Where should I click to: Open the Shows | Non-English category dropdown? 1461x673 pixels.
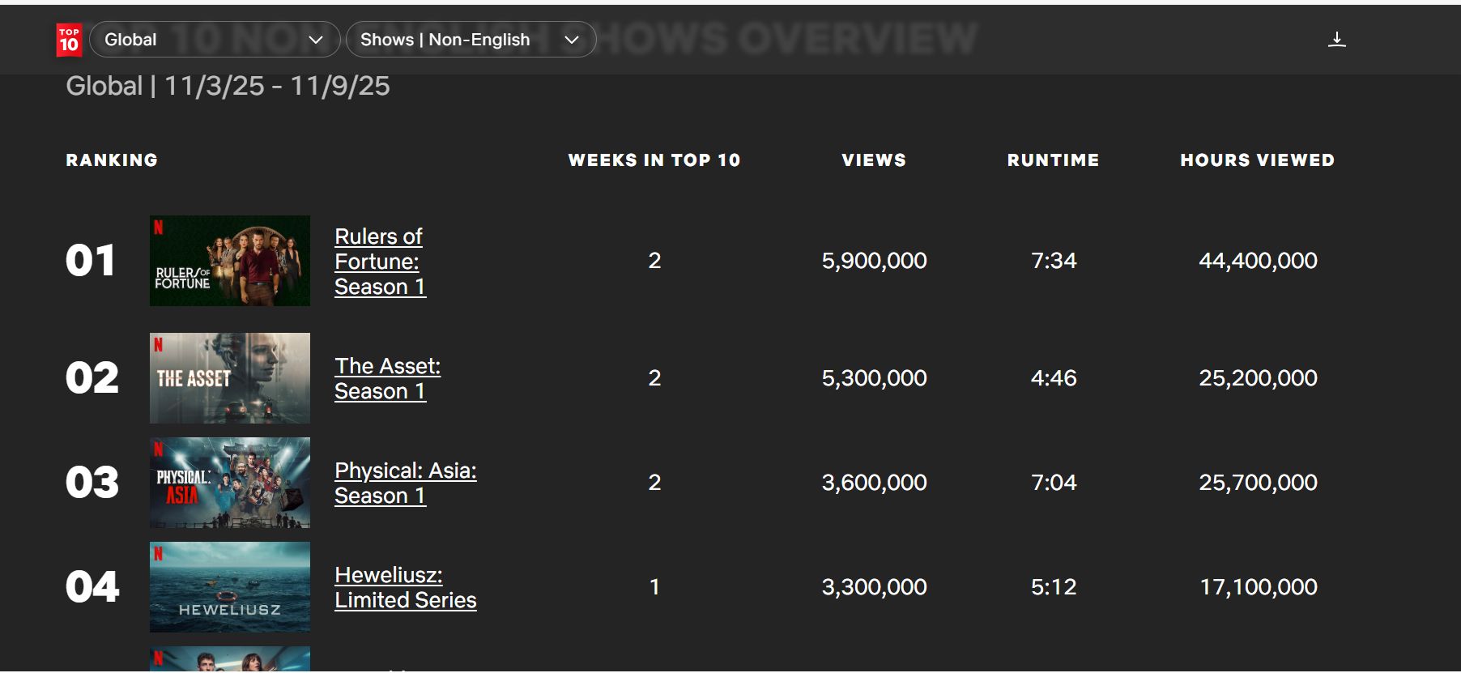coord(470,40)
